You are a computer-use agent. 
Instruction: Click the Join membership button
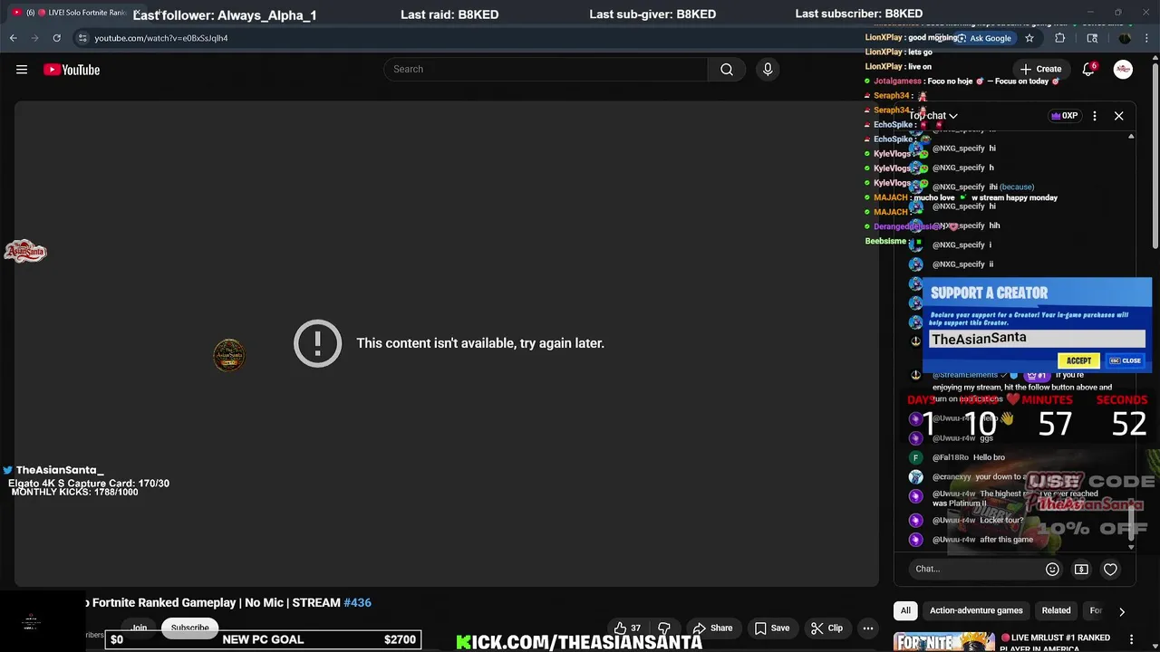coord(139,628)
